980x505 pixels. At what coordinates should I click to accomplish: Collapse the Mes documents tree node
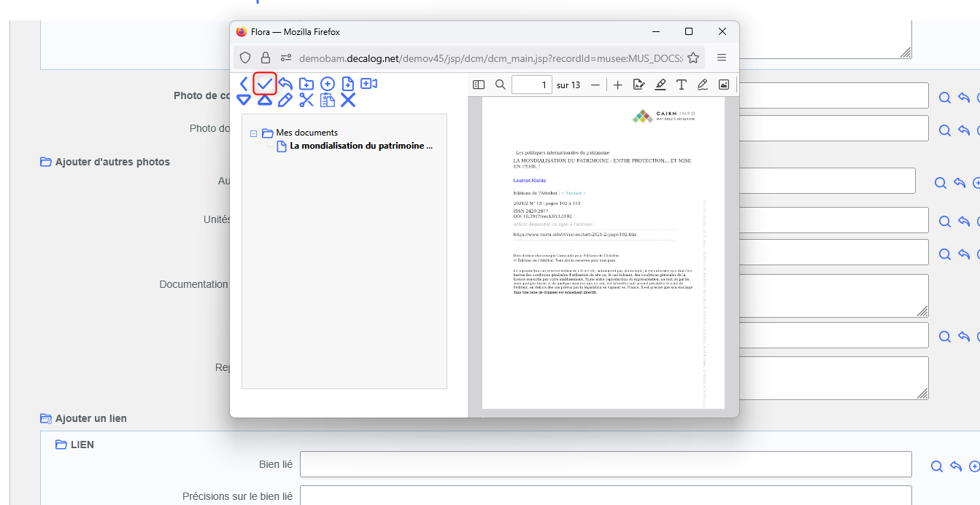[253, 133]
